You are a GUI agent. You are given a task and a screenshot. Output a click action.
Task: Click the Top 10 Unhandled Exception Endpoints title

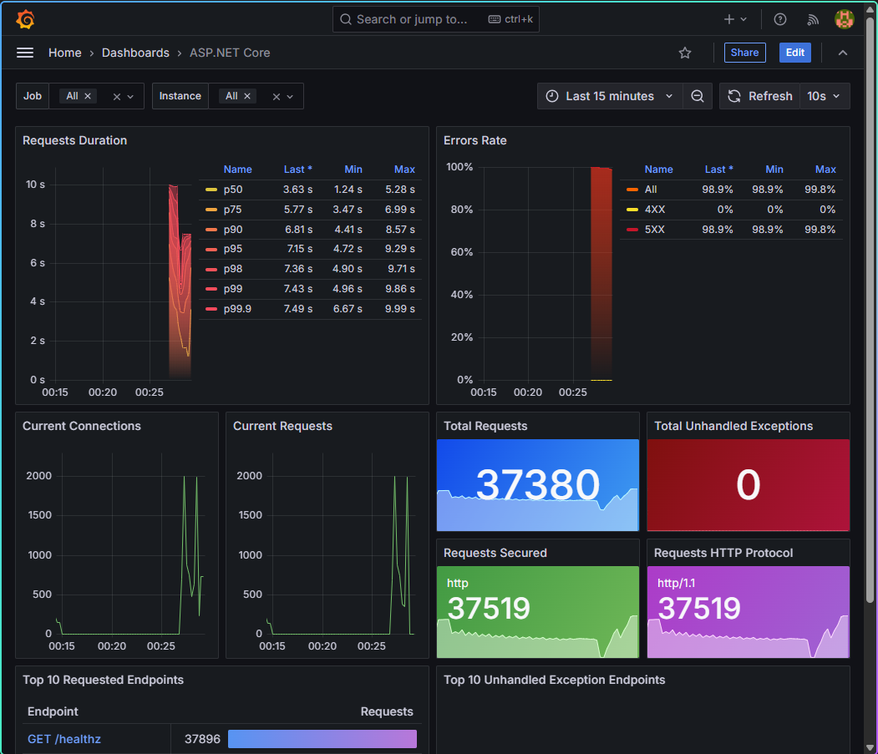point(555,680)
